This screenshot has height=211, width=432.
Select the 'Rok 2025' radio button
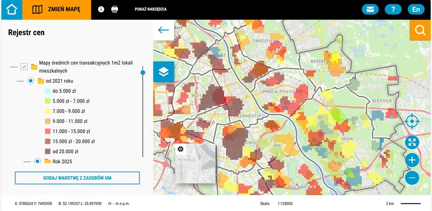click(x=38, y=161)
